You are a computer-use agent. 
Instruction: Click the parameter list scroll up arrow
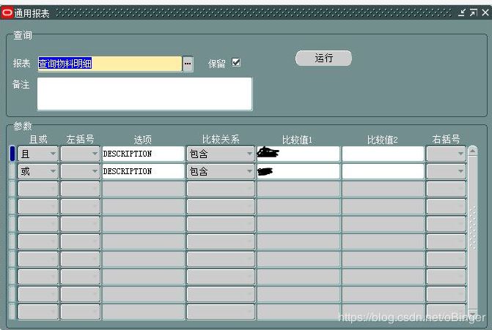point(472,151)
